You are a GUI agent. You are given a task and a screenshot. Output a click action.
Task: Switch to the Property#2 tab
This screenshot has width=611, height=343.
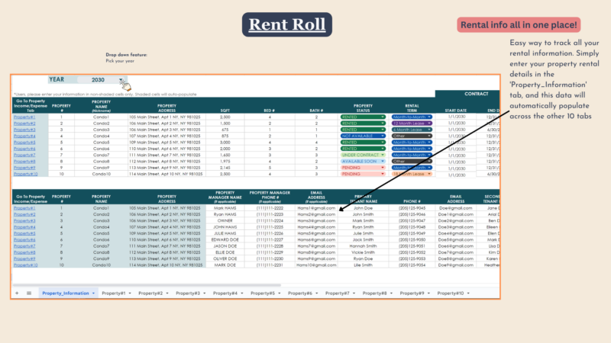[150, 293]
